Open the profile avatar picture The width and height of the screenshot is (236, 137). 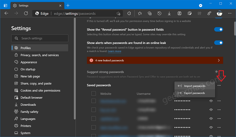tap(219, 13)
